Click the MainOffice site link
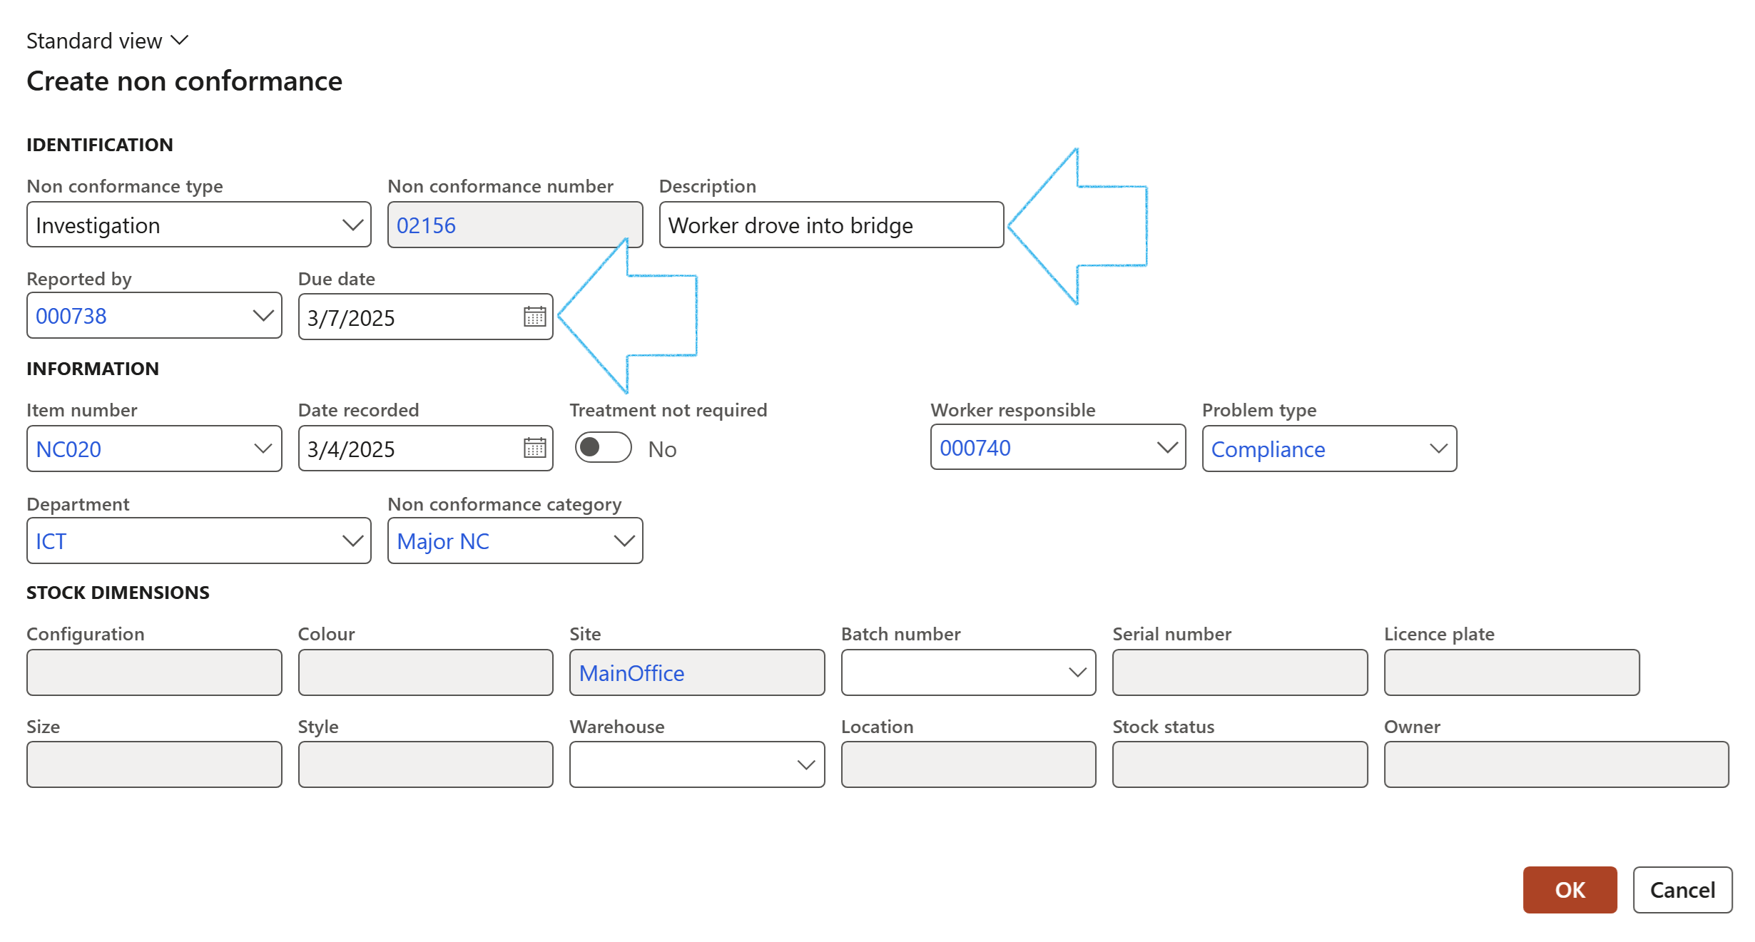Screen dimensions: 1755x942 tap(631, 672)
